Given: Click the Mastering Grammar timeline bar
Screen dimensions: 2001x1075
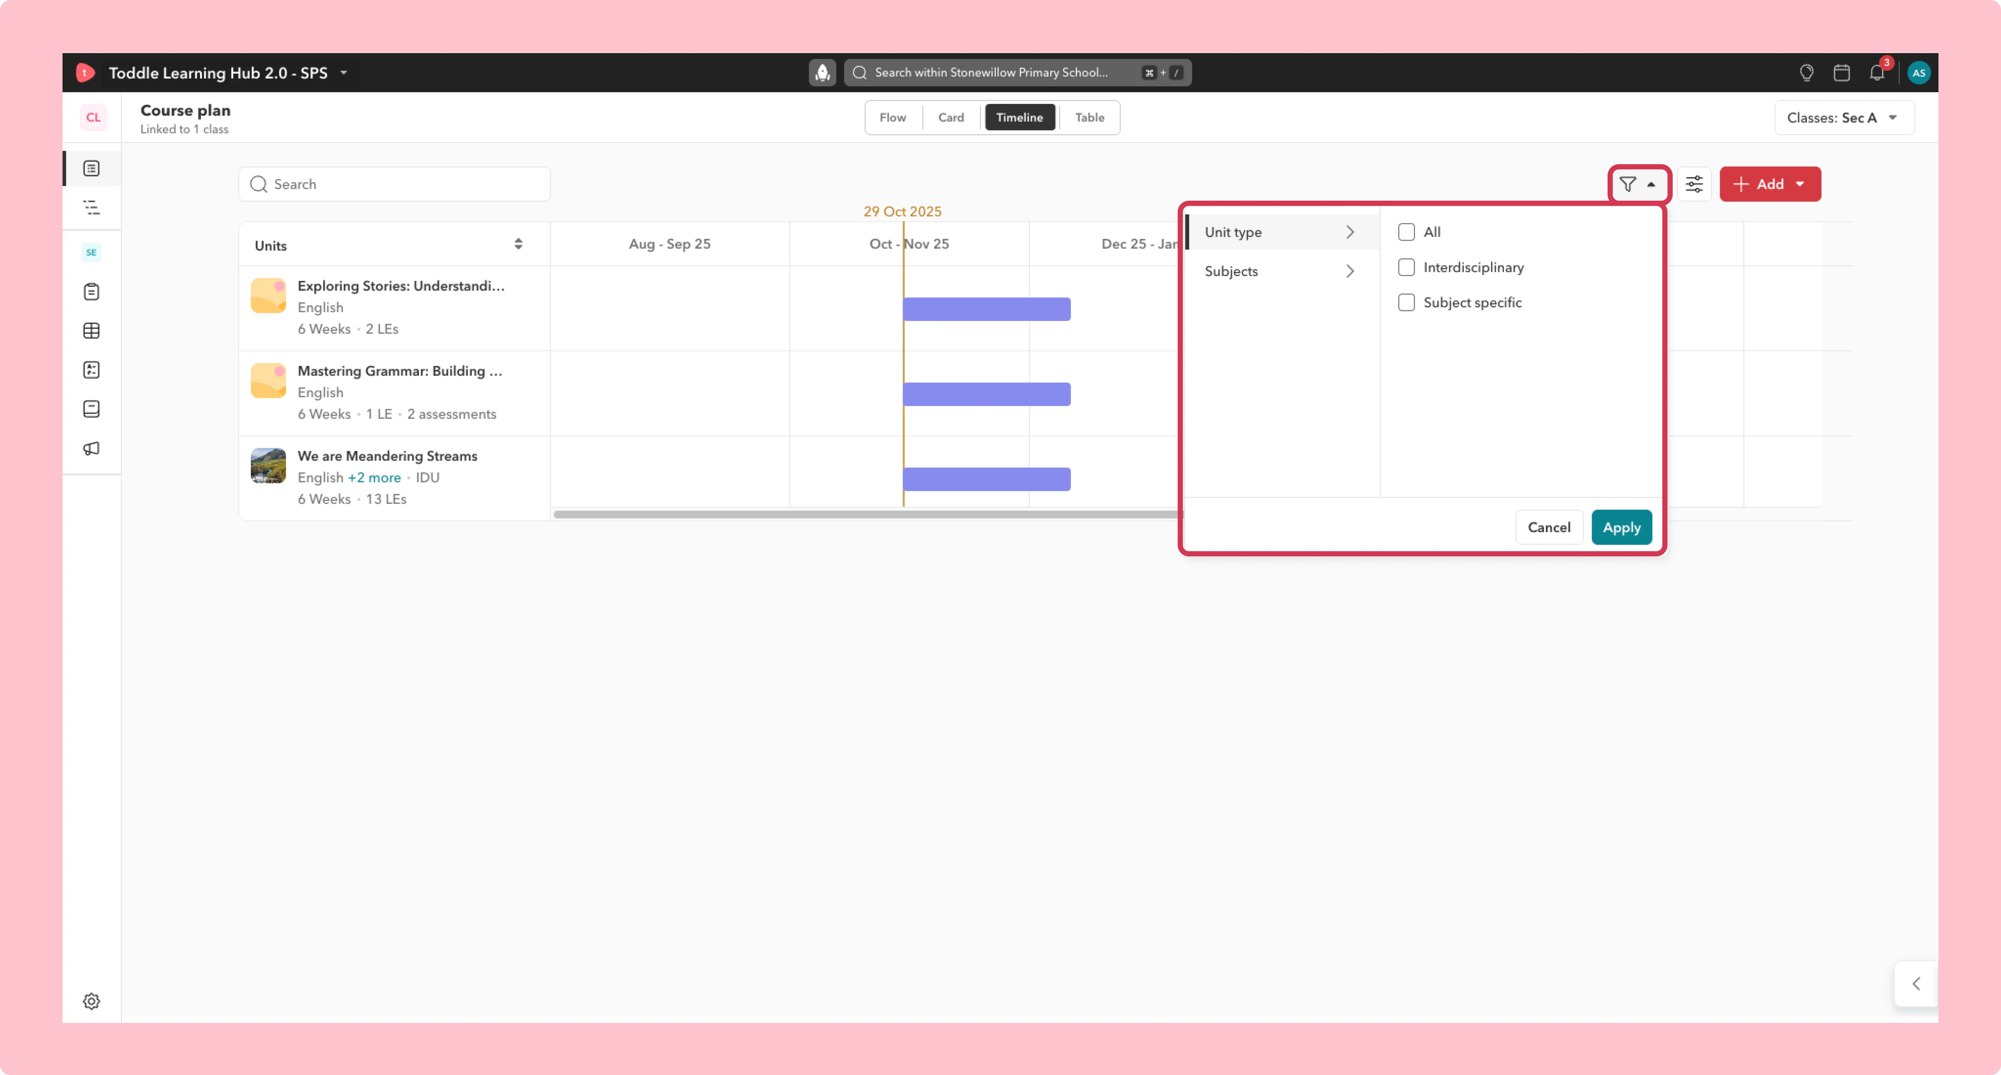Looking at the screenshot, I should pyautogui.click(x=986, y=394).
